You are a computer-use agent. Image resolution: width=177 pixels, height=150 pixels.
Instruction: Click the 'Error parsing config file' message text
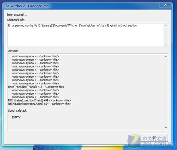tap(73, 26)
